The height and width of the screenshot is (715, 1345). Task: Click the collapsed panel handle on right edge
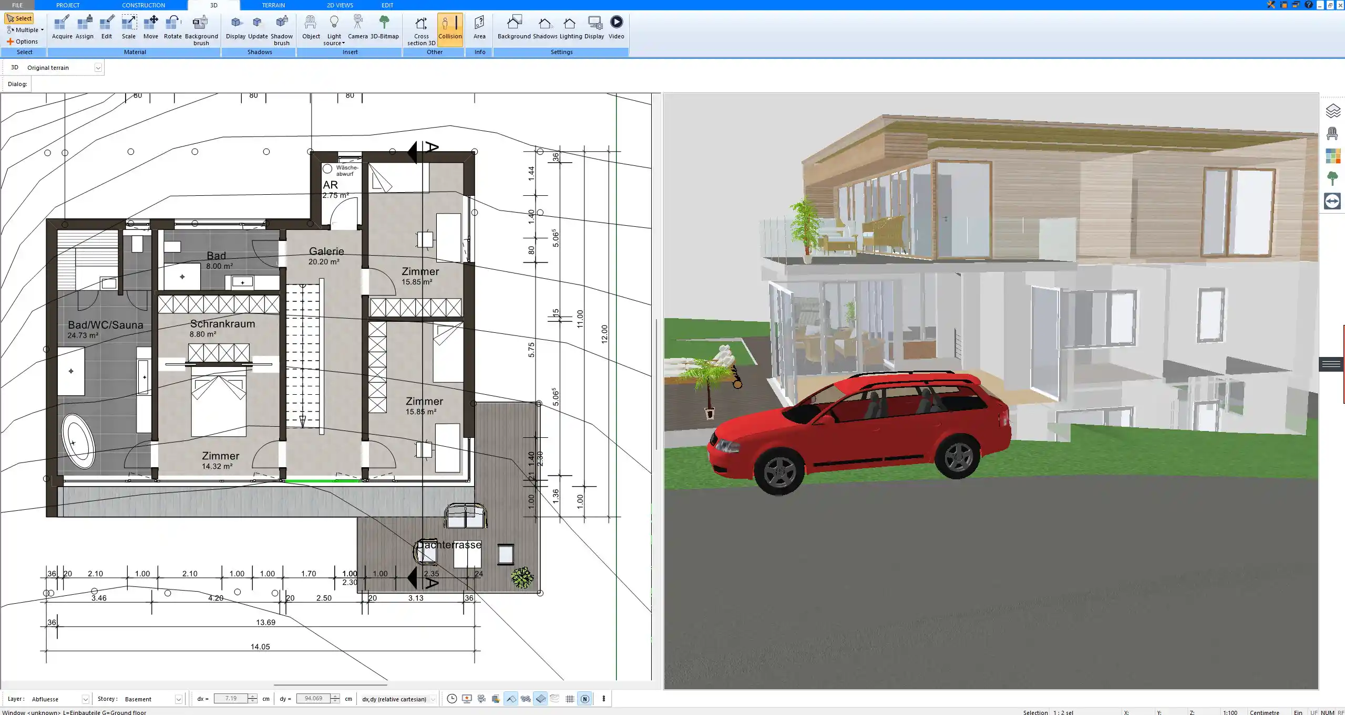[1331, 364]
